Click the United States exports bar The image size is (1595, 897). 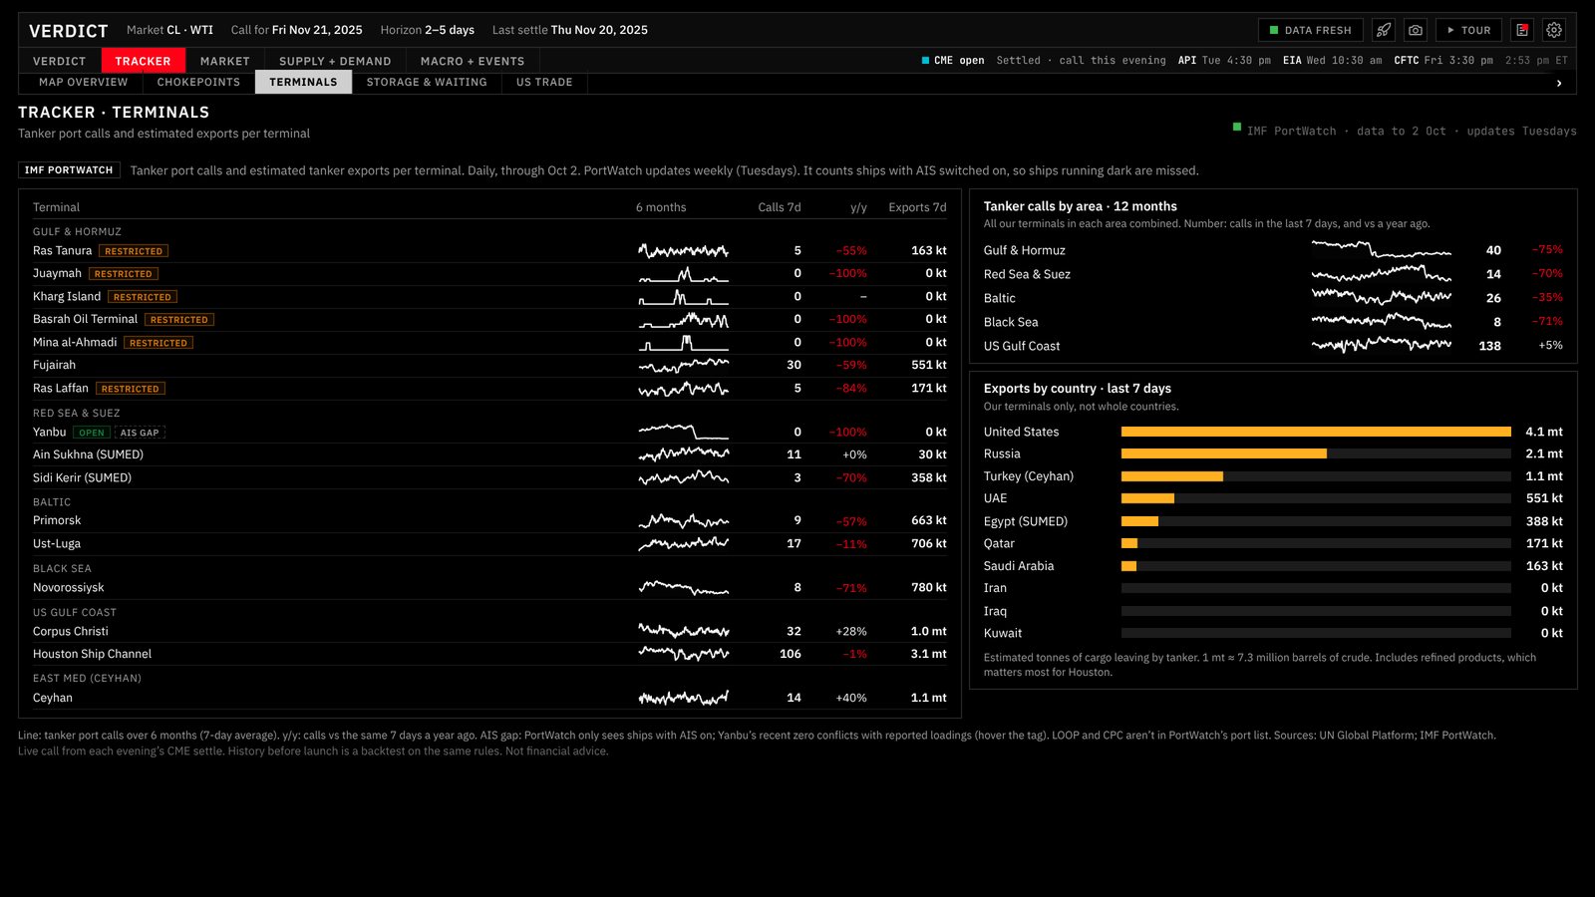coord(1316,432)
